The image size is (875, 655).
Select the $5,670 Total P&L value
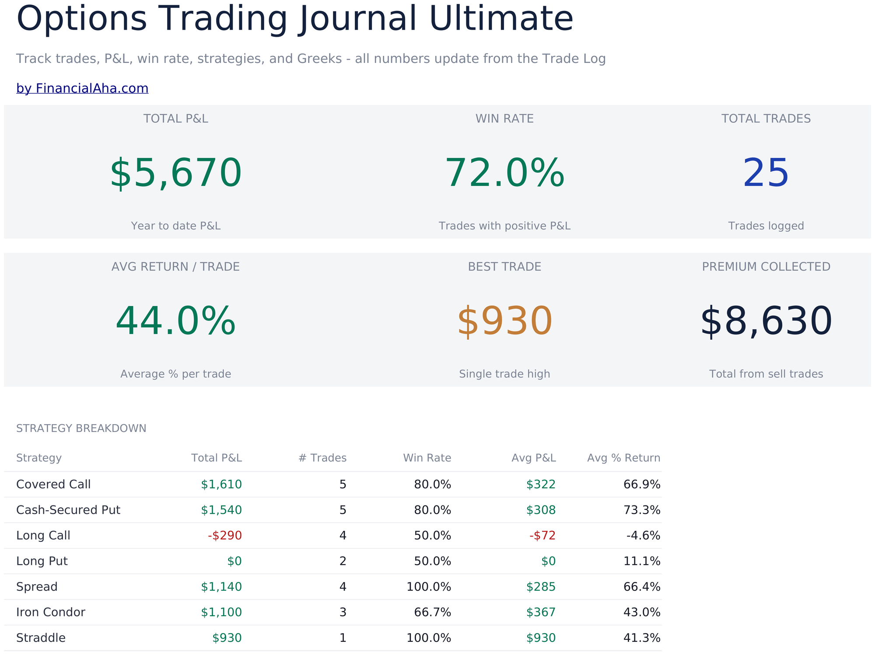click(x=175, y=174)
